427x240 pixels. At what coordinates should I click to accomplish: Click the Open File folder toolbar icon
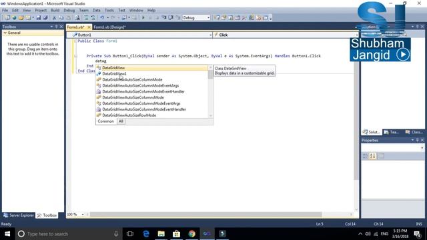pyautogui.click(x=21, y=18)
